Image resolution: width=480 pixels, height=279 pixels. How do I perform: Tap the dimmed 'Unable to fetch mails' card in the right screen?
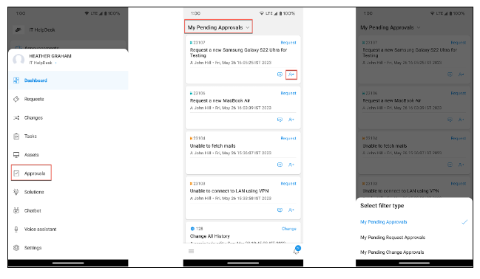pos(414,153)
